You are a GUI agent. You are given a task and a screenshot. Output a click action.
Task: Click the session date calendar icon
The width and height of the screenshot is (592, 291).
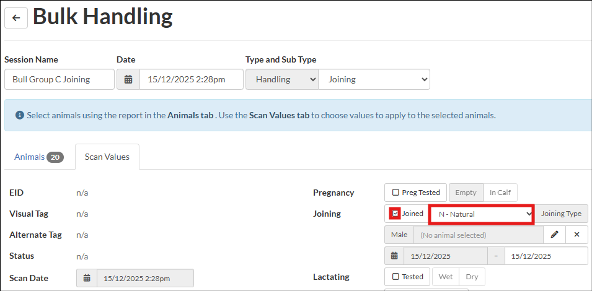(128, 79)
